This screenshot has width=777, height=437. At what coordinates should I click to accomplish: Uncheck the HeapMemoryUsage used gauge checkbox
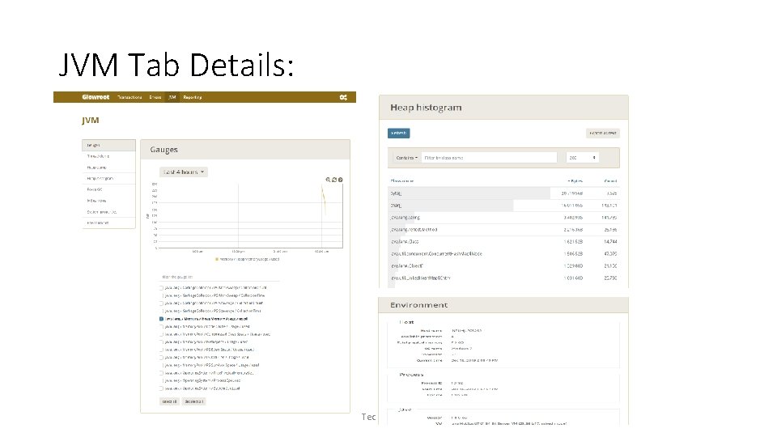[x=162, y=319]
